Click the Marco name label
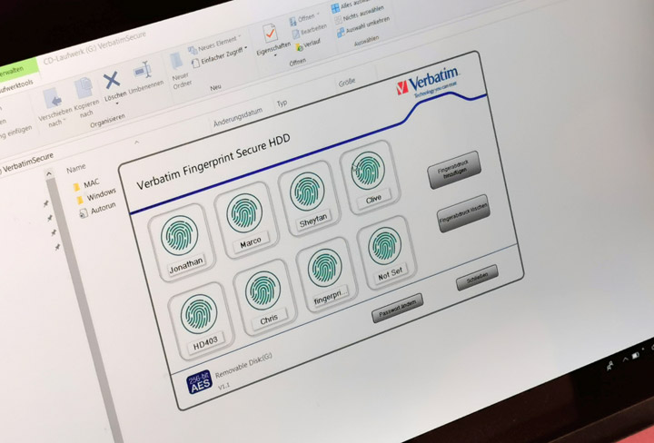 251,243
